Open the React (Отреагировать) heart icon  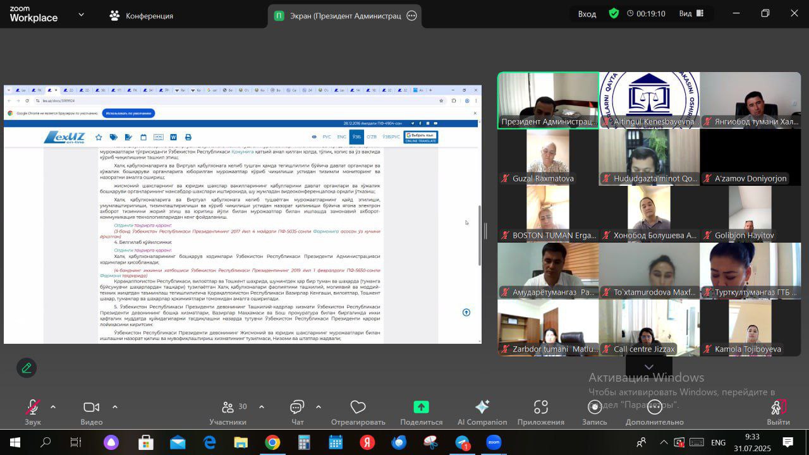point(358,408)
